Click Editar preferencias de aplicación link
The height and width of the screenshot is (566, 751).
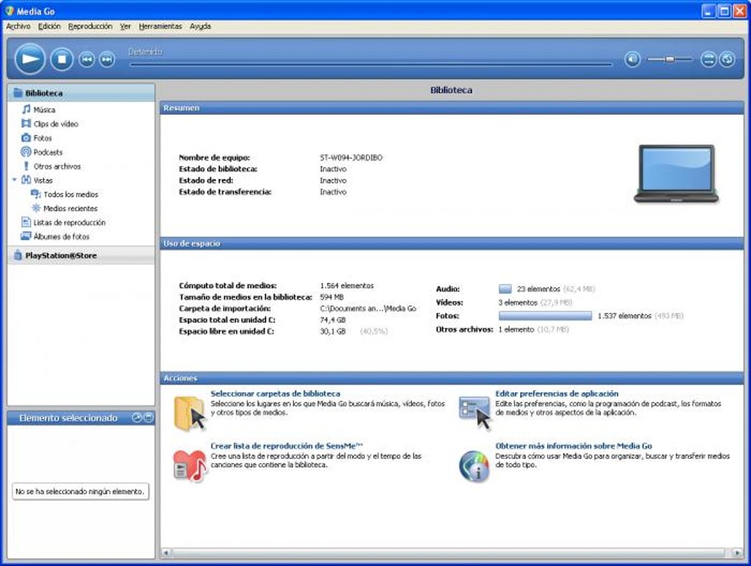[557, 394]
